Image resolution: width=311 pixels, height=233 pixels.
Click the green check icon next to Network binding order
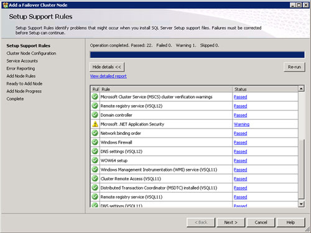point(95,133)
